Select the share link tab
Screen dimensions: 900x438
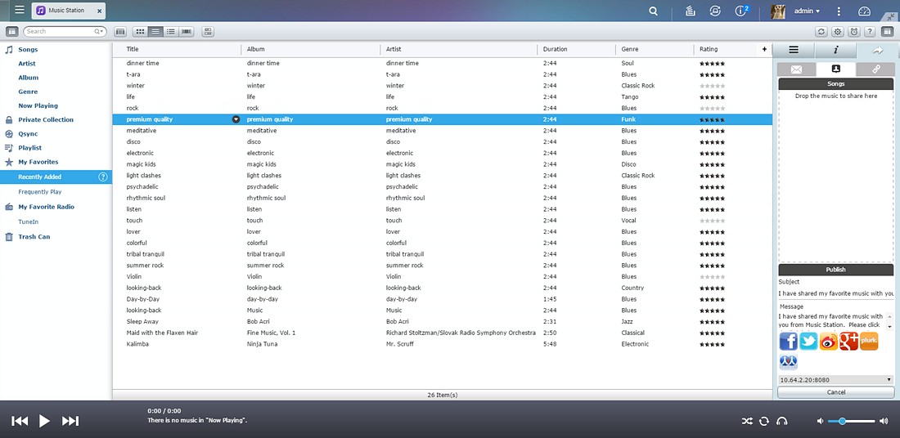[875, 69]
